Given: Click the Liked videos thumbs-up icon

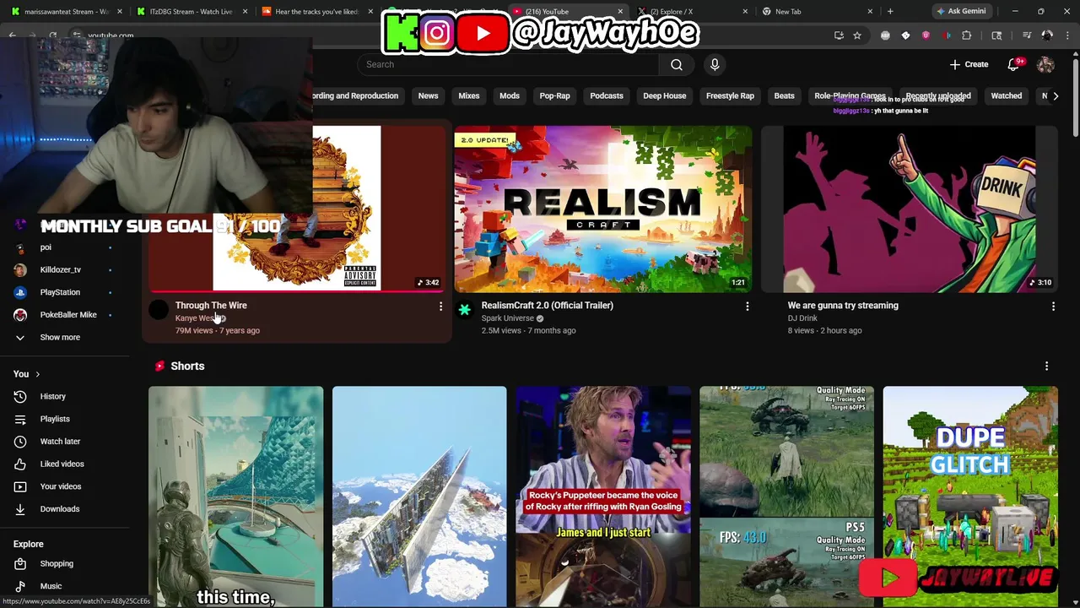Looking at the screenshot, I should tap(20, 464).
